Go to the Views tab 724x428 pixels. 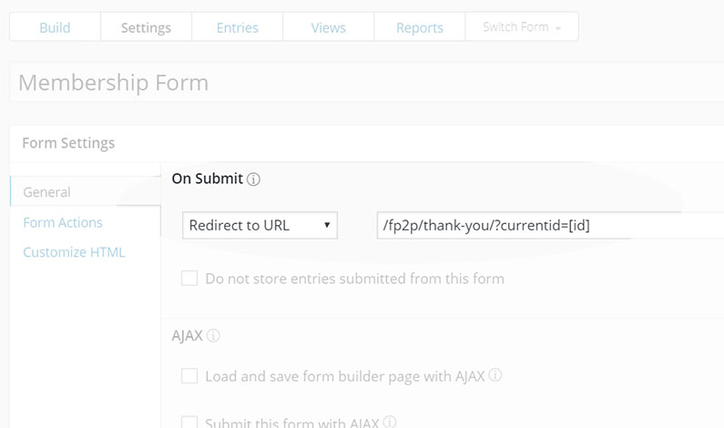tap(328, 27)
